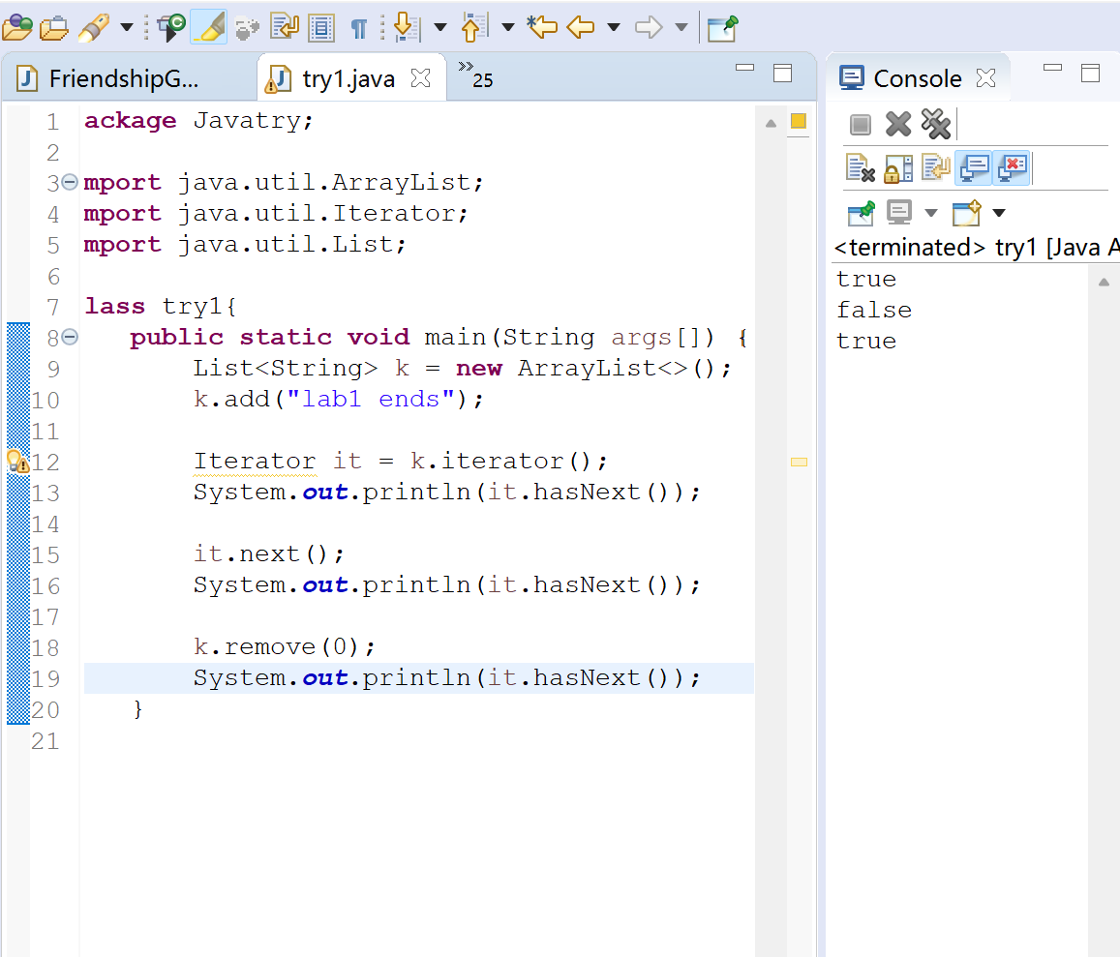
Task: Click the Open Type toolbar icon
Action: click(17, 28)
